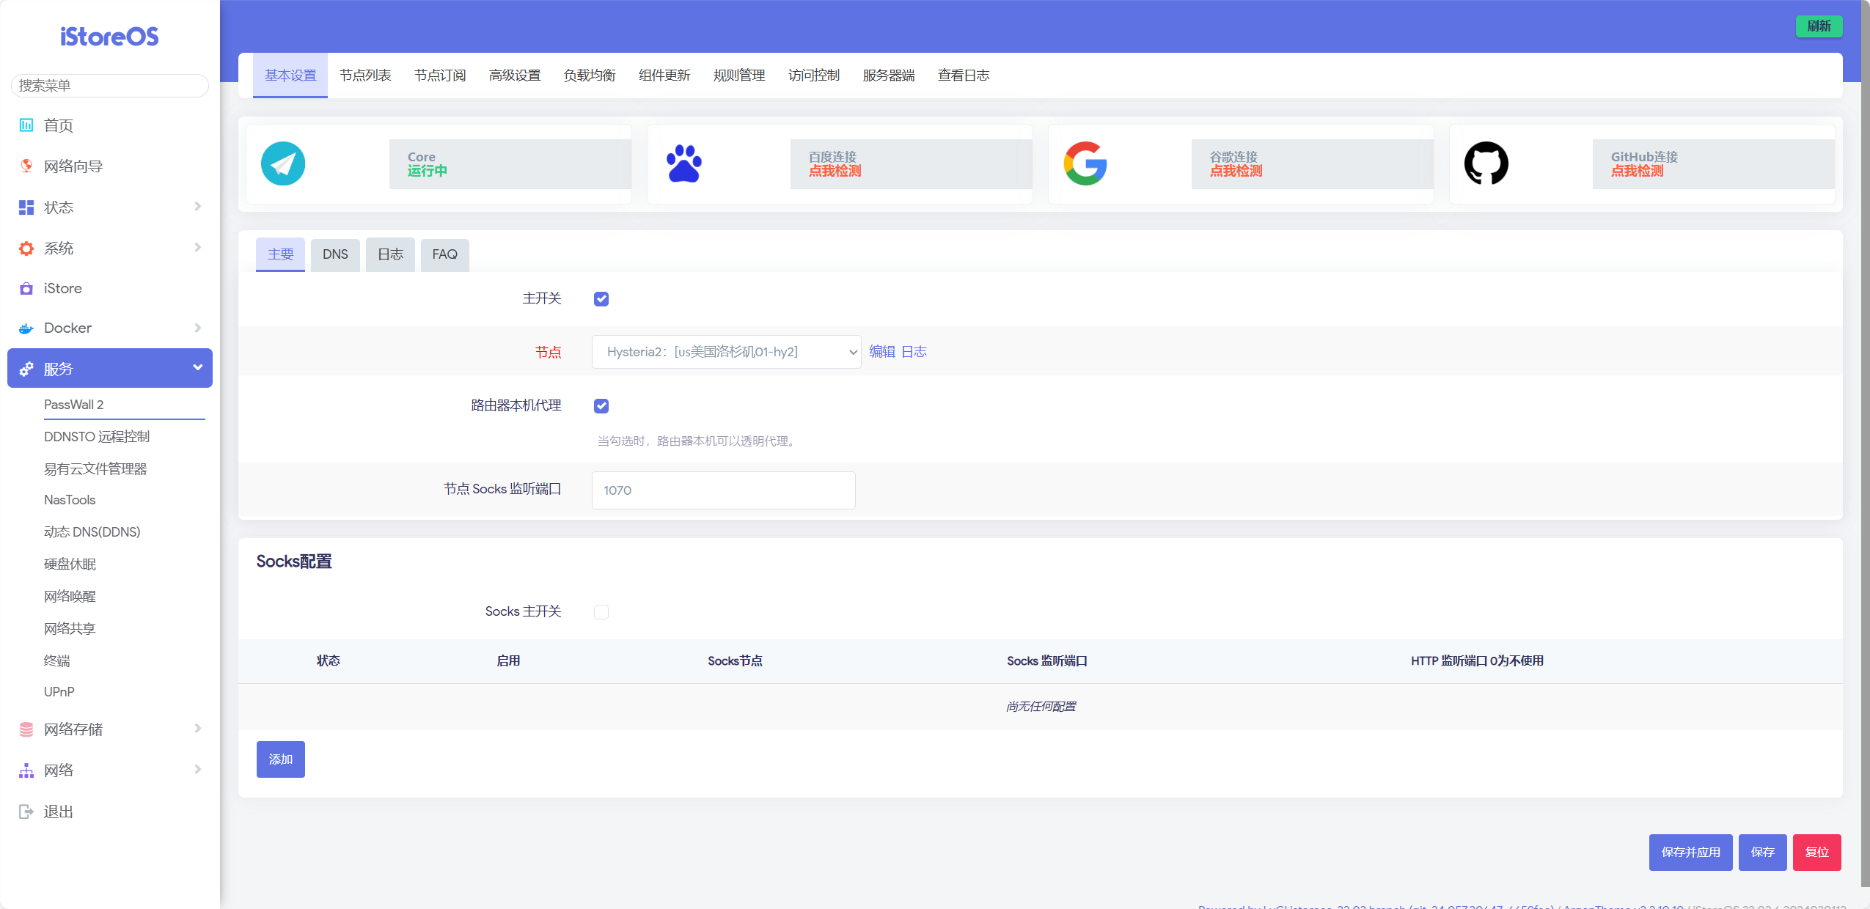
Task: Open the 查看日志 tab
Action: coord(964,76)
